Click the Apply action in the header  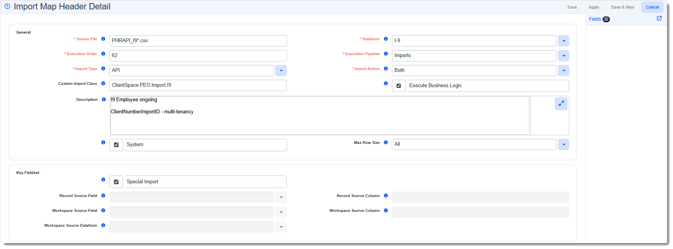[x=594, y=7]
